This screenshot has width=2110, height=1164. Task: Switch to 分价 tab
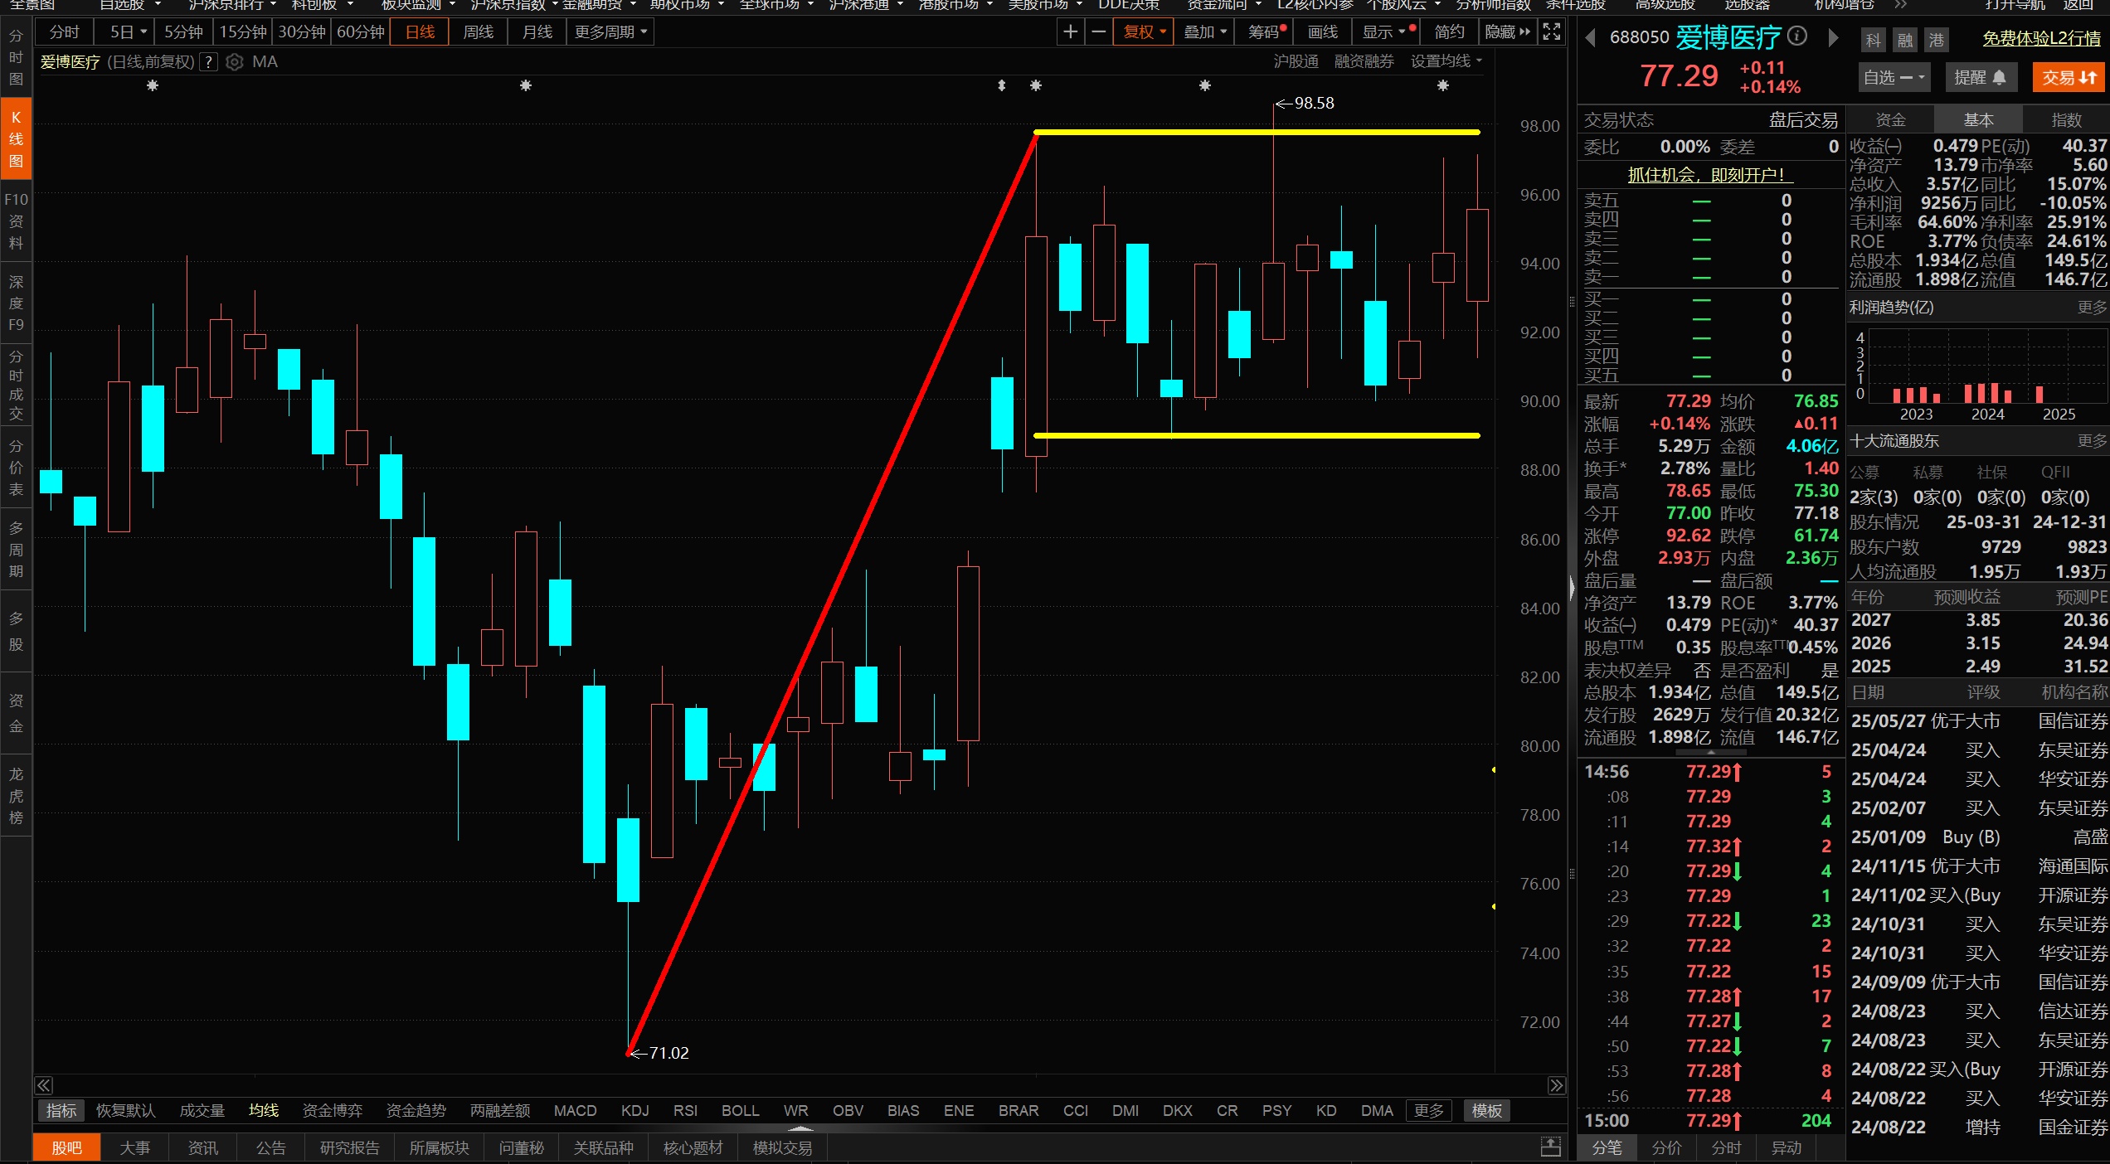(1666, 1147)
